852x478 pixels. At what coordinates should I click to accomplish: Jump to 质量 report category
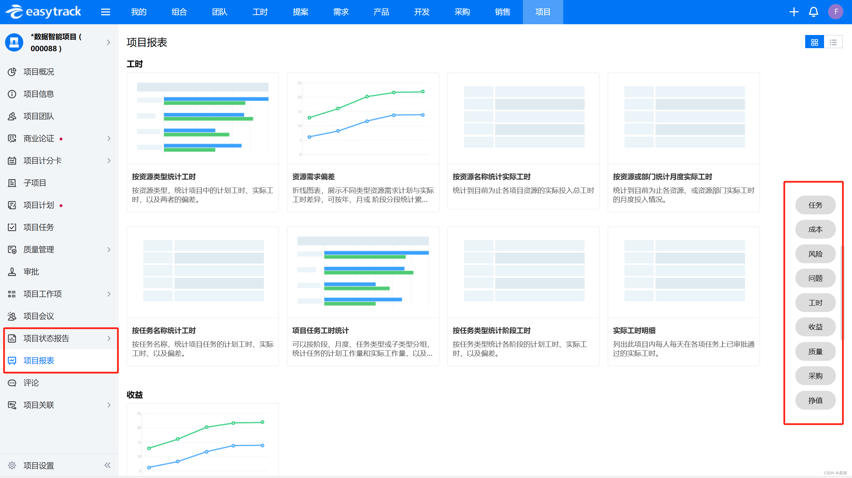point(815,351)
